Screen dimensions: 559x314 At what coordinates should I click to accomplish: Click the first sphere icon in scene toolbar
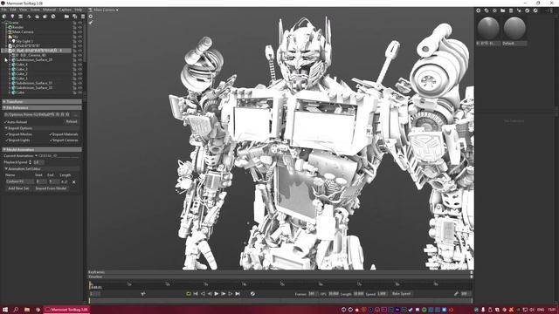tap(4, 17)
